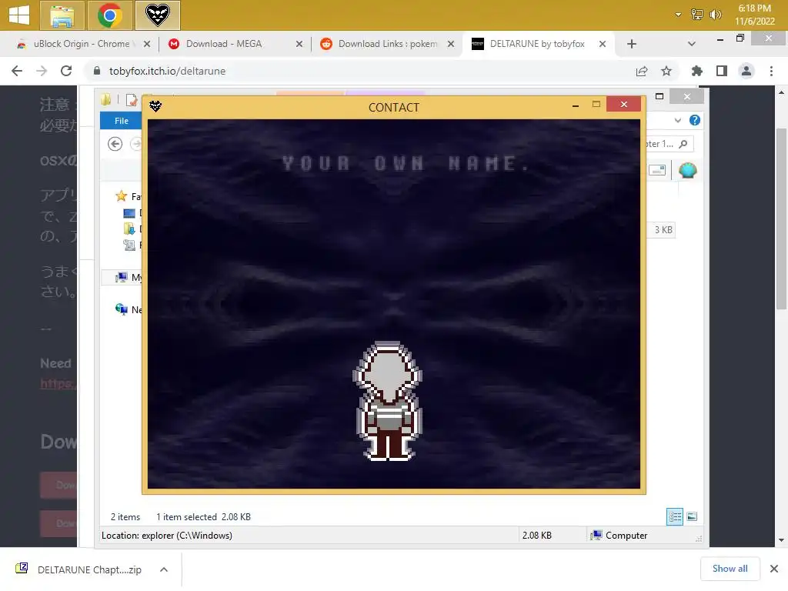Image resolution: width=788 pixels, height=591 pixels.
Task: Close the CONTACT game window
Action: click(623, 104)
